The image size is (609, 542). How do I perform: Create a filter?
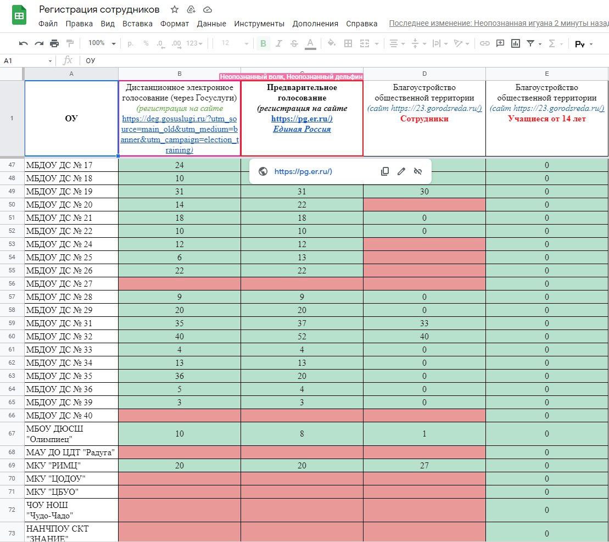coord(530,43)
